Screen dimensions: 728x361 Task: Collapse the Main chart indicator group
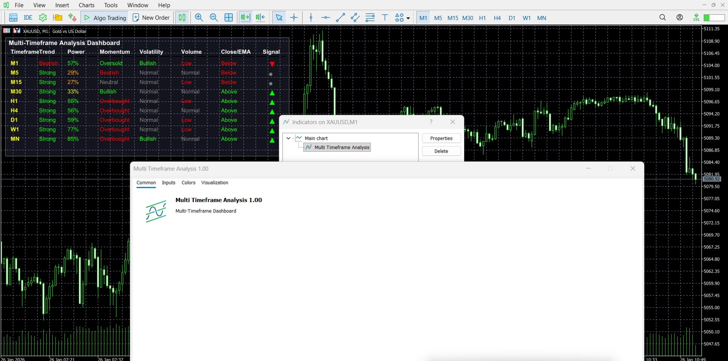(x=289, y=138)
